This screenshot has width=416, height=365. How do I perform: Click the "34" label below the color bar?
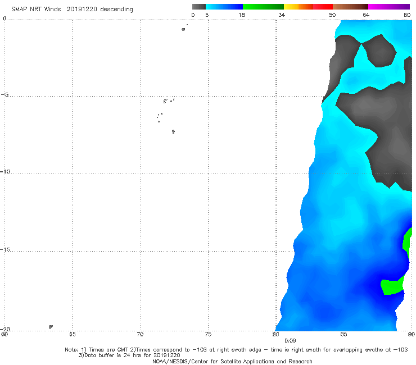click(282, 15)
